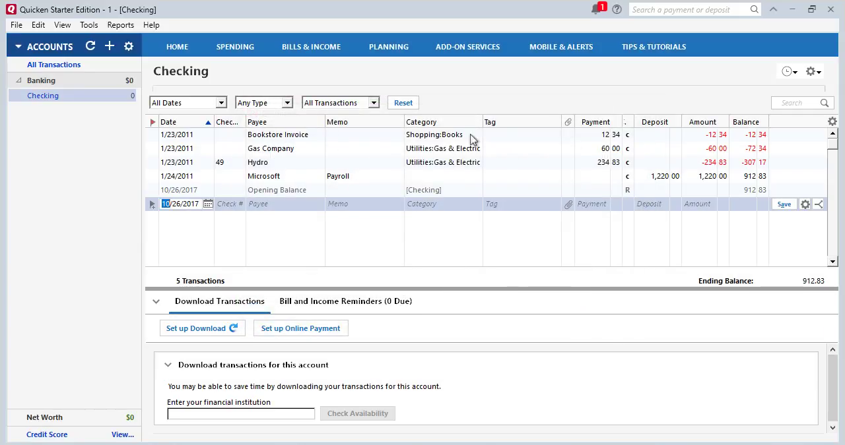Open account actions gear beside Checking title
The height and width of the screenshot is (445, 845).
point(813,71)
